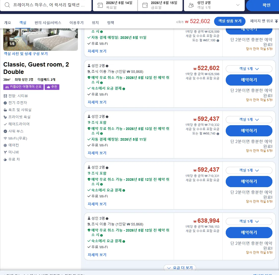Click the 객실 상품 보기 button
The image size is (279, 275).
pyautogui.click(x=230, y=21)
